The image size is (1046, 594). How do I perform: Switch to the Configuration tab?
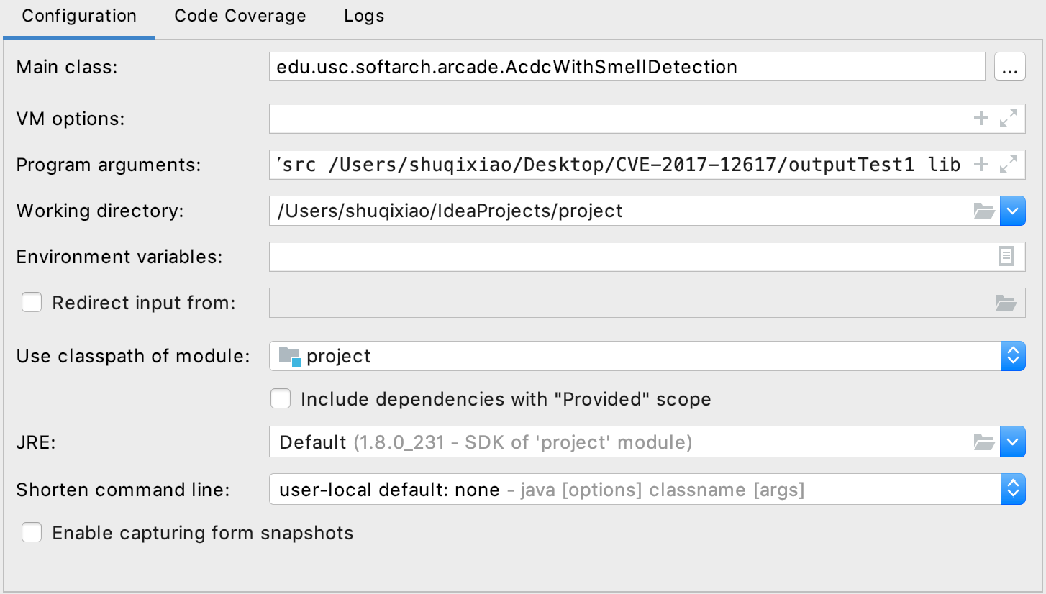pos(79,16)
